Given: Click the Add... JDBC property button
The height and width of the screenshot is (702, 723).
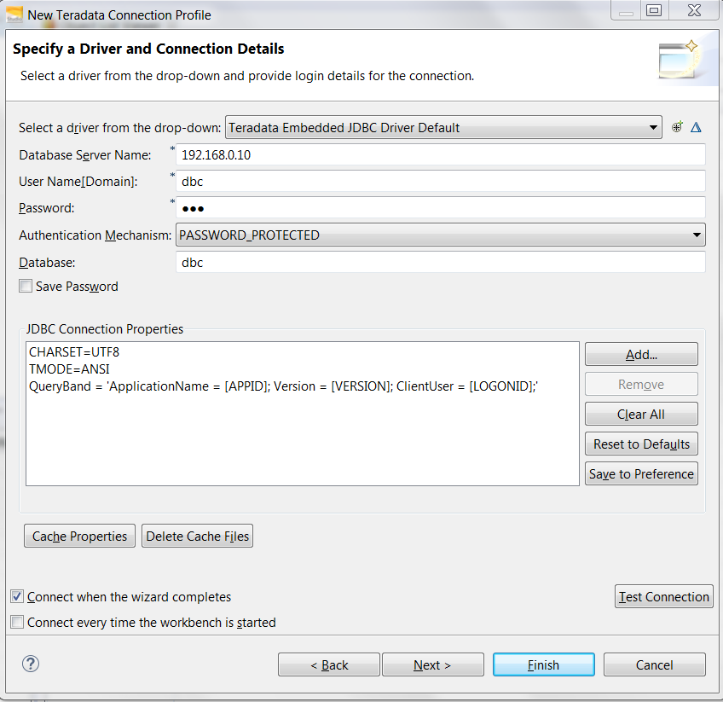Looking at the screenshot, I should (641, 354).
